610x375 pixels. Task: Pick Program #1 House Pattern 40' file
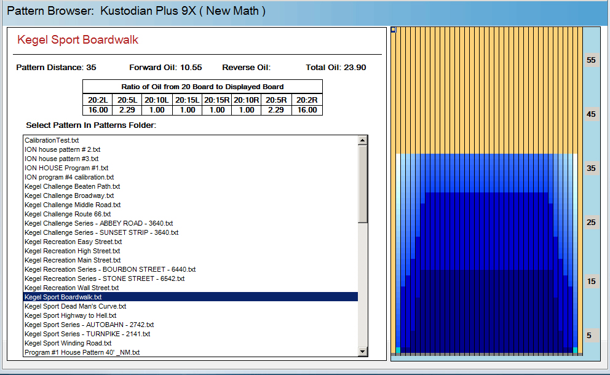coord(82,352)
